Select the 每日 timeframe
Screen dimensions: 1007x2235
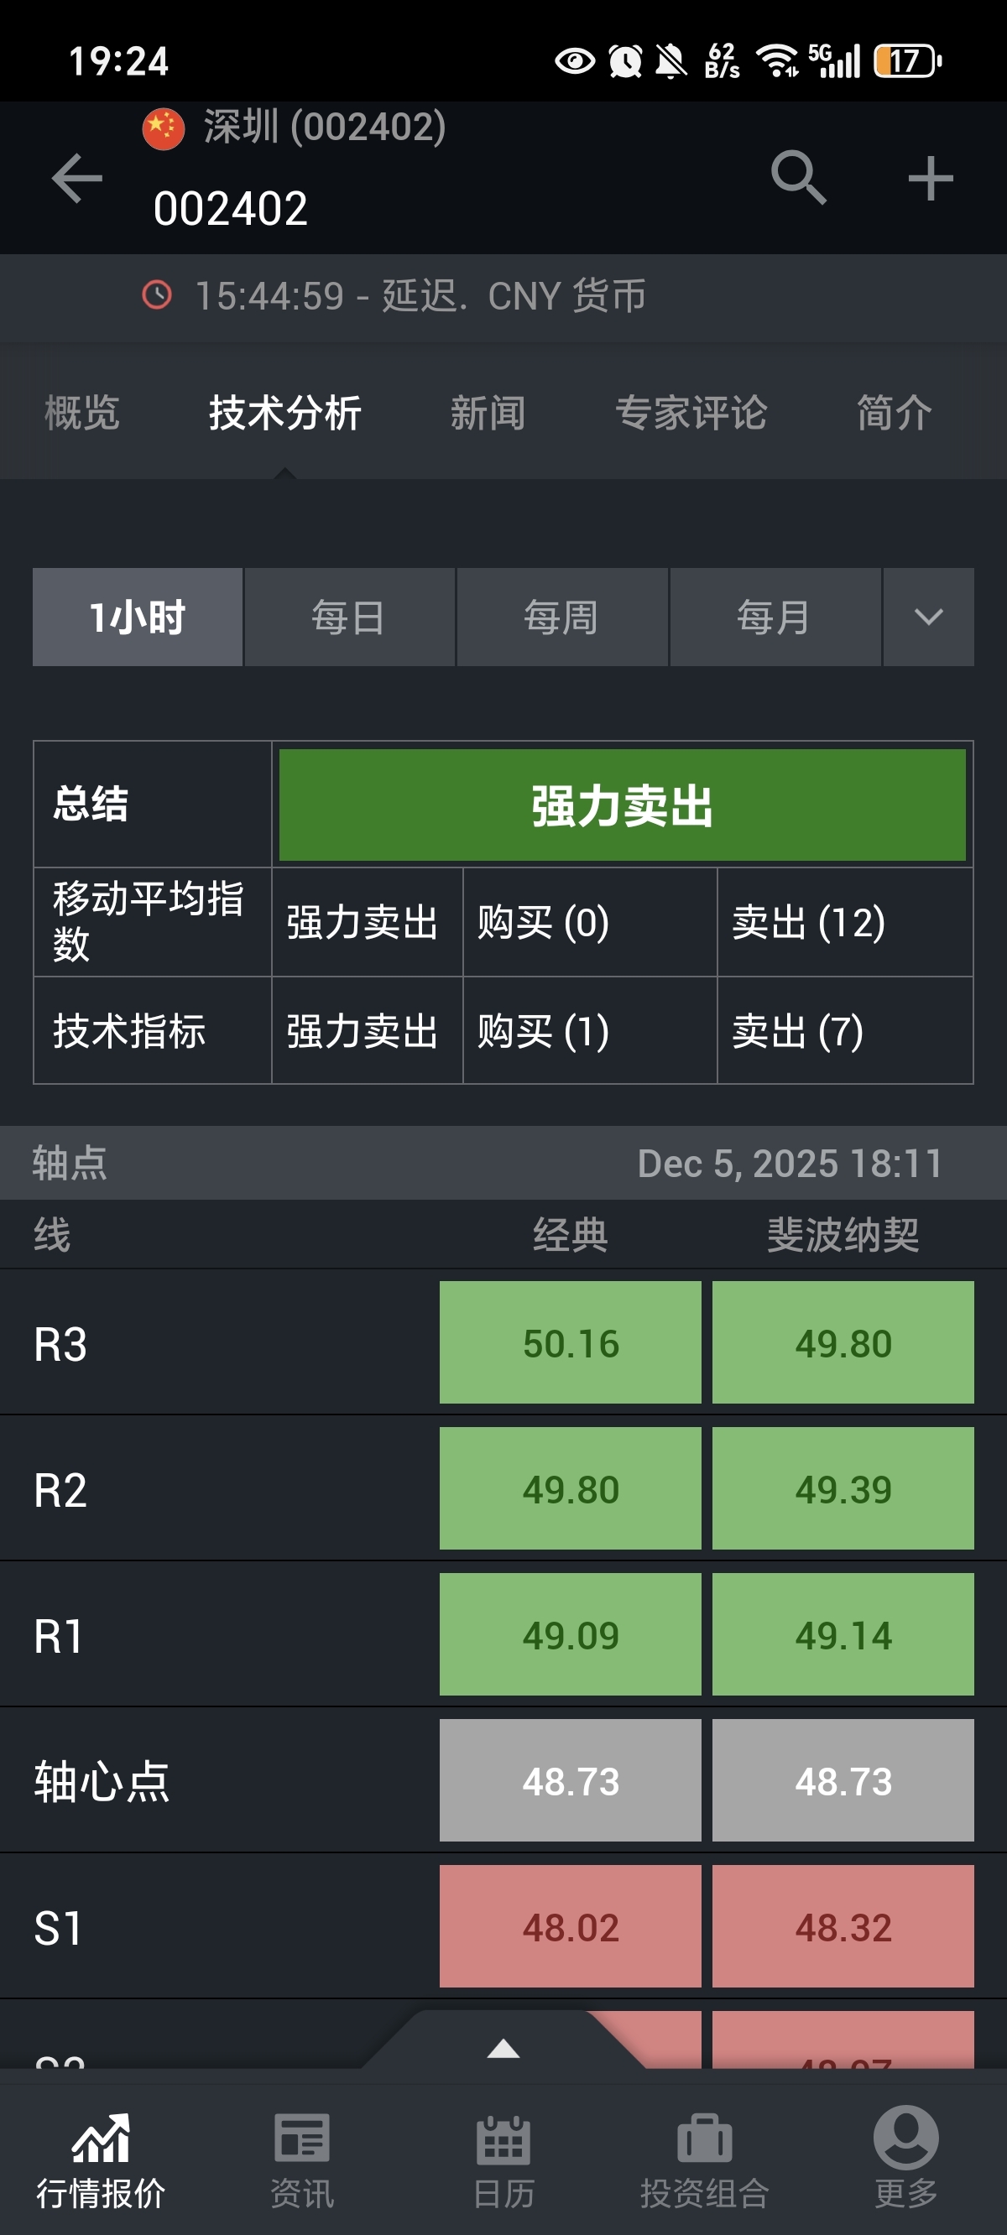(x=349, y=617)
